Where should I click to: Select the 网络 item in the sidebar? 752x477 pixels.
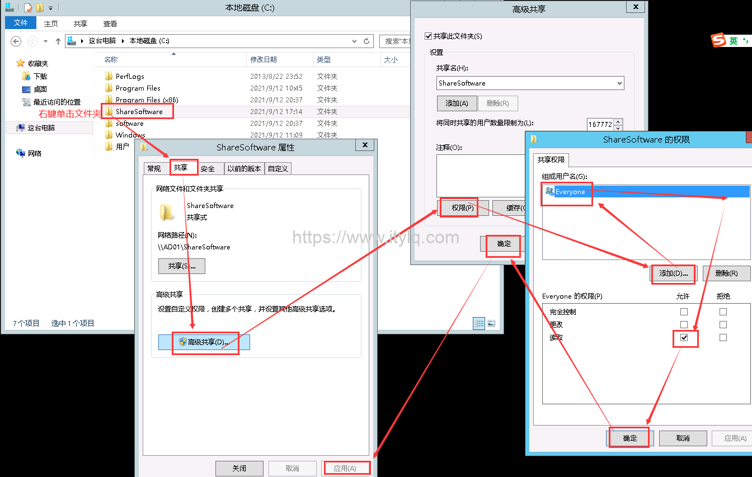tap(34, 153)
